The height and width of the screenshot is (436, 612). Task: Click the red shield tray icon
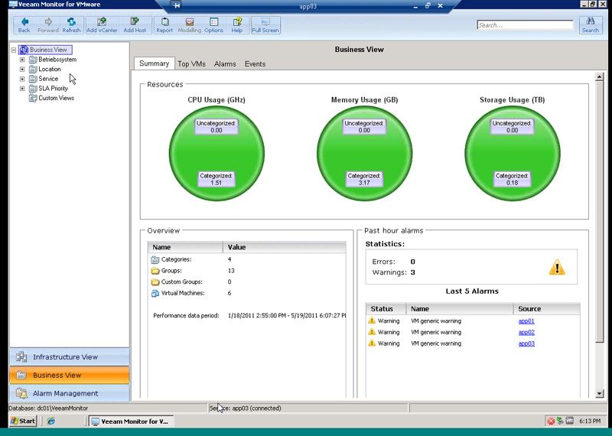551,421
